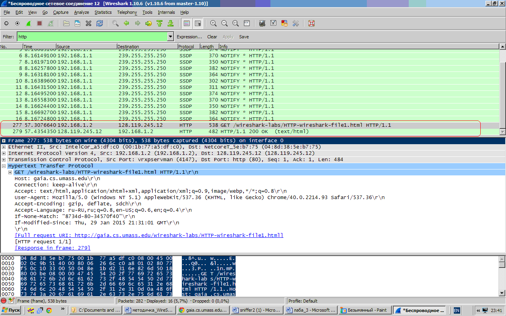Expand the GET request line node

[x=10, y=172]
